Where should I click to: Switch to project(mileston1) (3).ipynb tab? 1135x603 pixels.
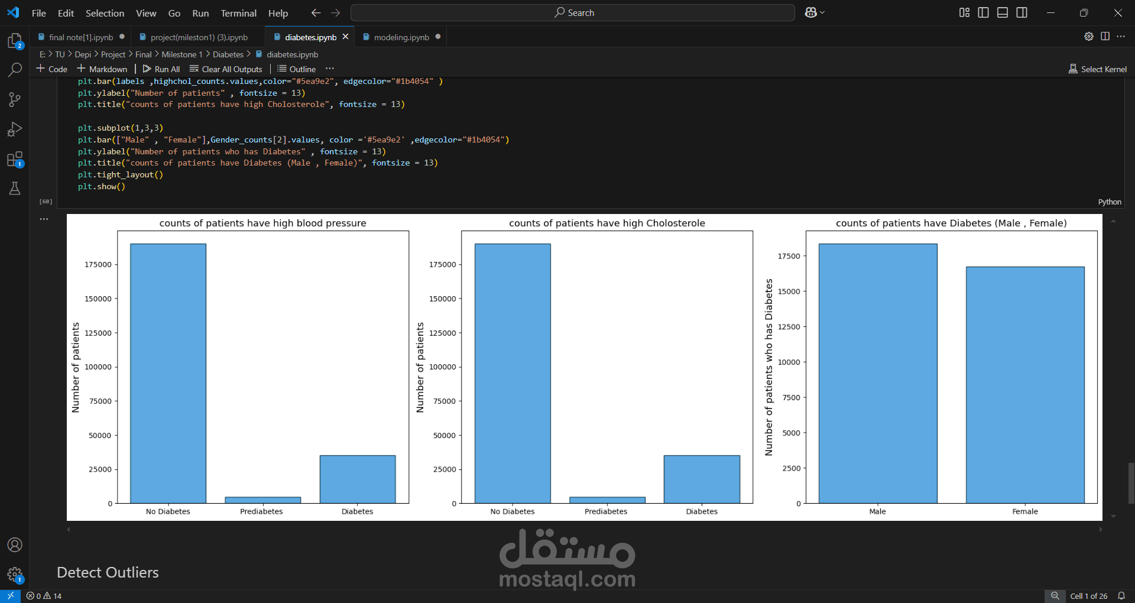[x=199, y=37]
